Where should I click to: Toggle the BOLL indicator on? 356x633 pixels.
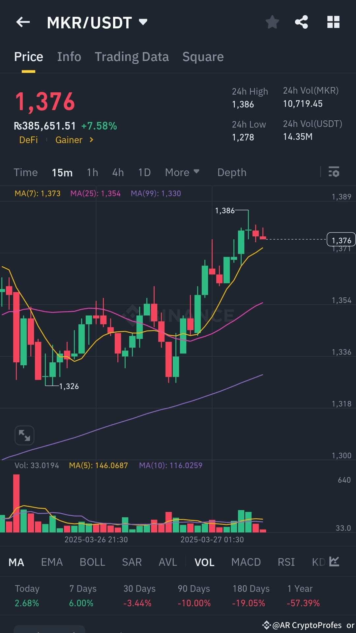point(92,562)
